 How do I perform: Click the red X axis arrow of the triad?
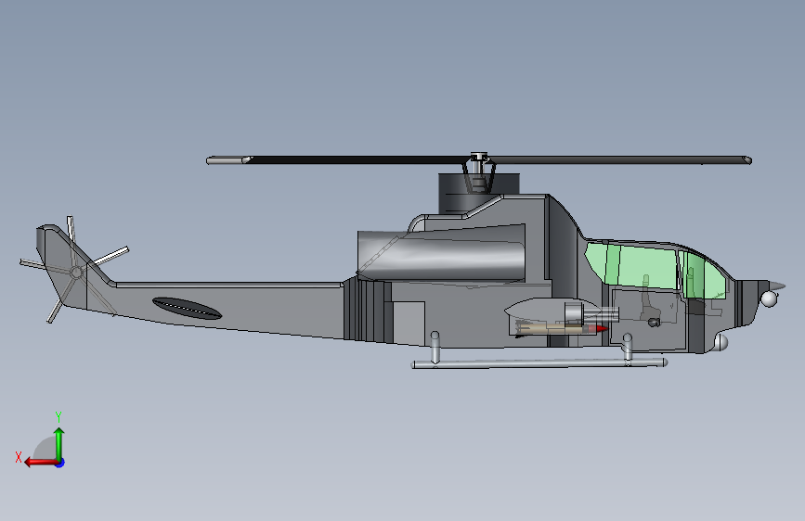tap(40, 463)
